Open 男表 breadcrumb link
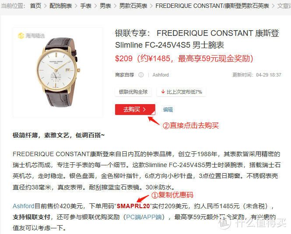 105,6
